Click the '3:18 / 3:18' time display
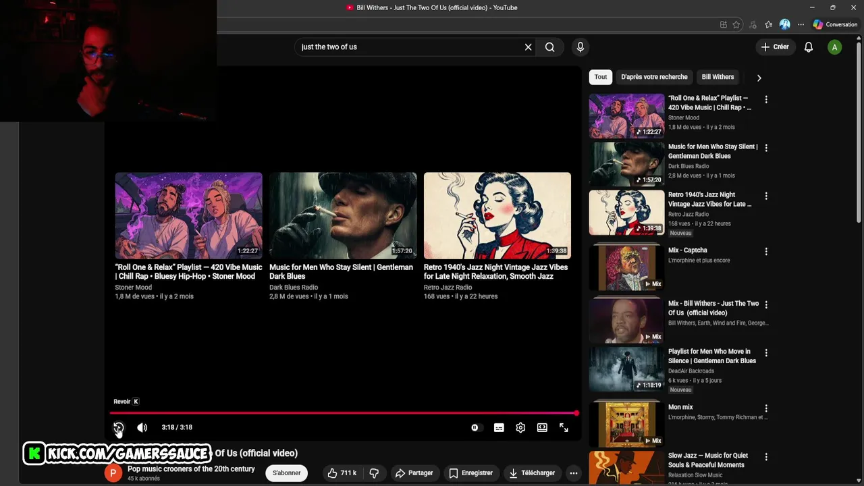This screenshot has height=486, width=864. click(177, 427)
